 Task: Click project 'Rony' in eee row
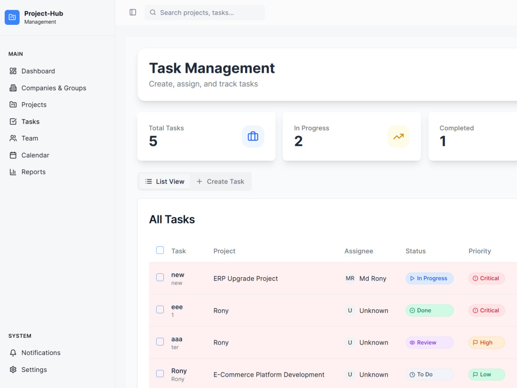point(221,310)
